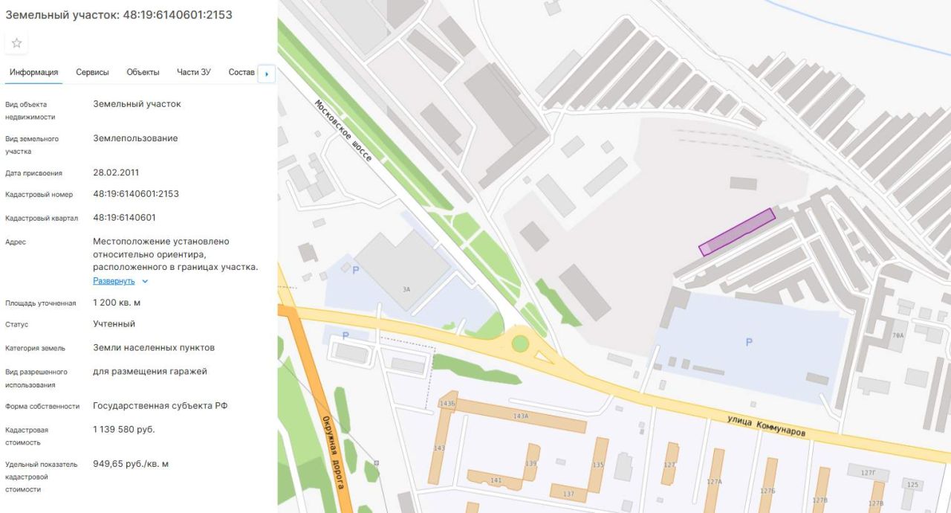Click the Улица Коммунаров road label
This screenshot has width=951, height=513.
tap(767, 427)
